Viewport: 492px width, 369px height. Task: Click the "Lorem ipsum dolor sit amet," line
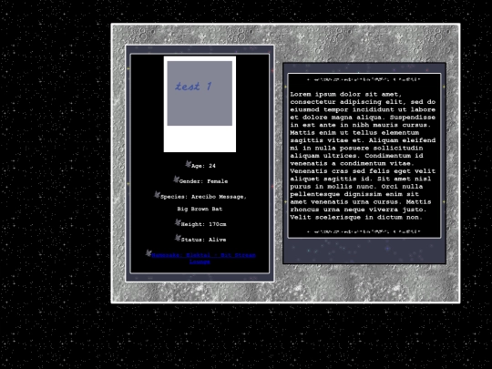click(x=346, y=94)
